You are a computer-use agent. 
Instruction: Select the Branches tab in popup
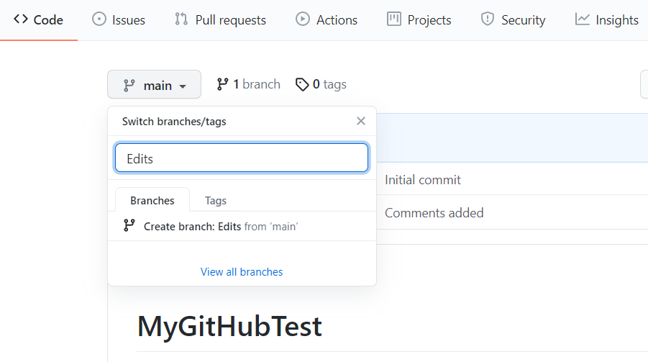152,200
